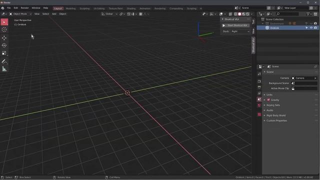Expand the Rigid Body World panel

point(276,115)
